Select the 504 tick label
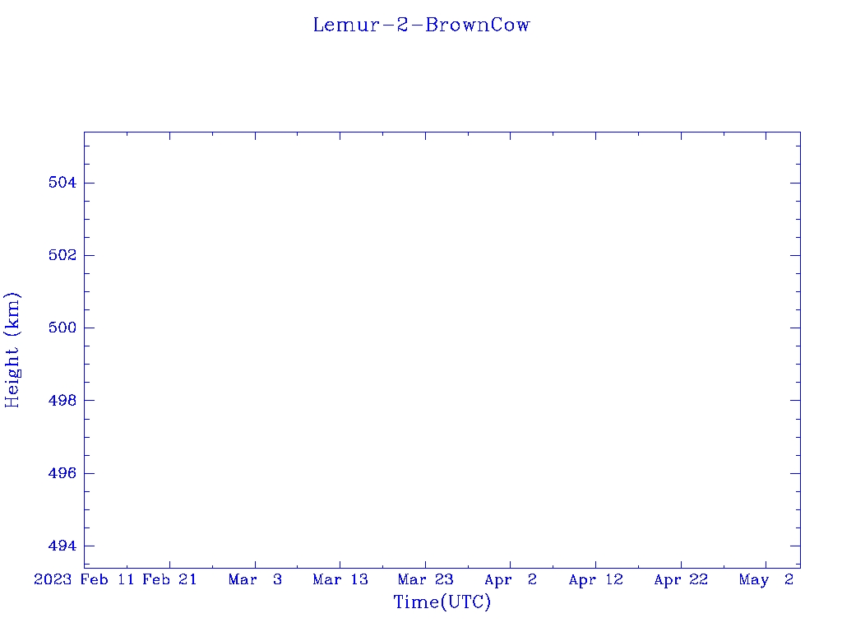842x632 pixels. coord(62,183)
